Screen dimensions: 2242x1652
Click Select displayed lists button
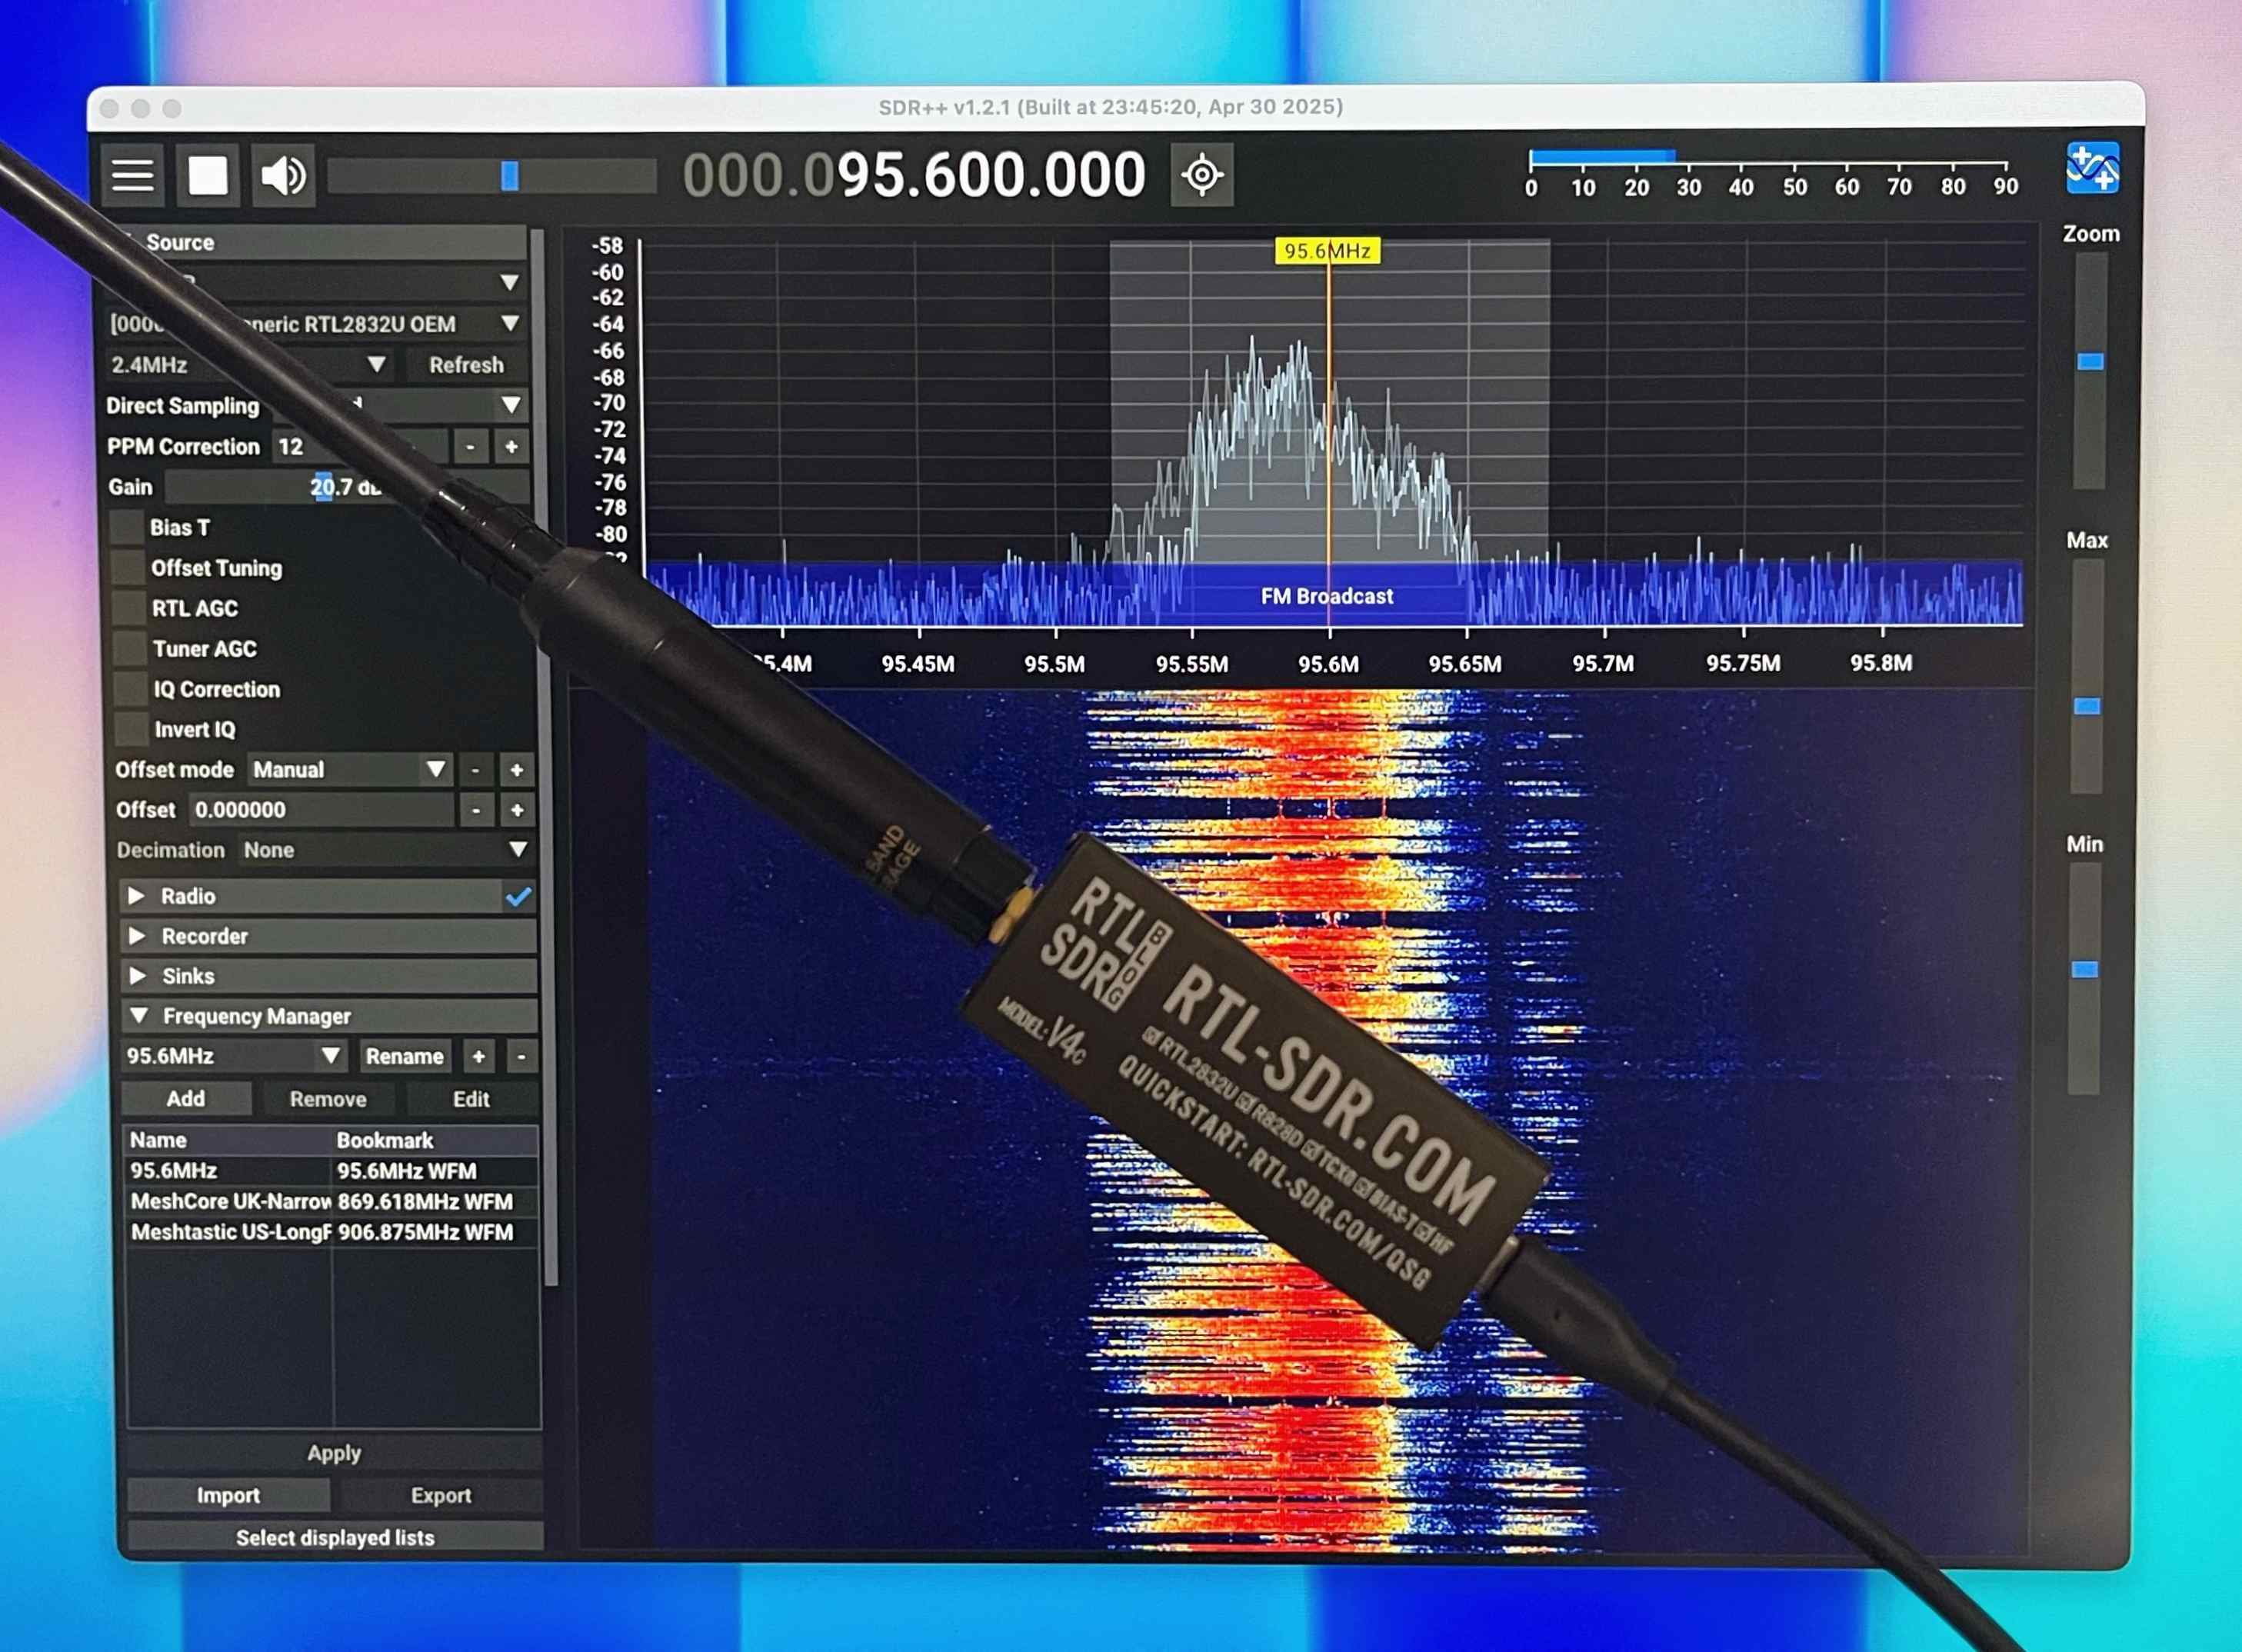335,1537
